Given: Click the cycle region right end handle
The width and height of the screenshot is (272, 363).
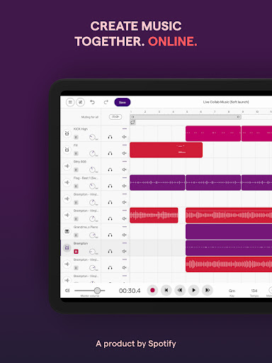Looking at the screenshot, I should coord(239,117).
